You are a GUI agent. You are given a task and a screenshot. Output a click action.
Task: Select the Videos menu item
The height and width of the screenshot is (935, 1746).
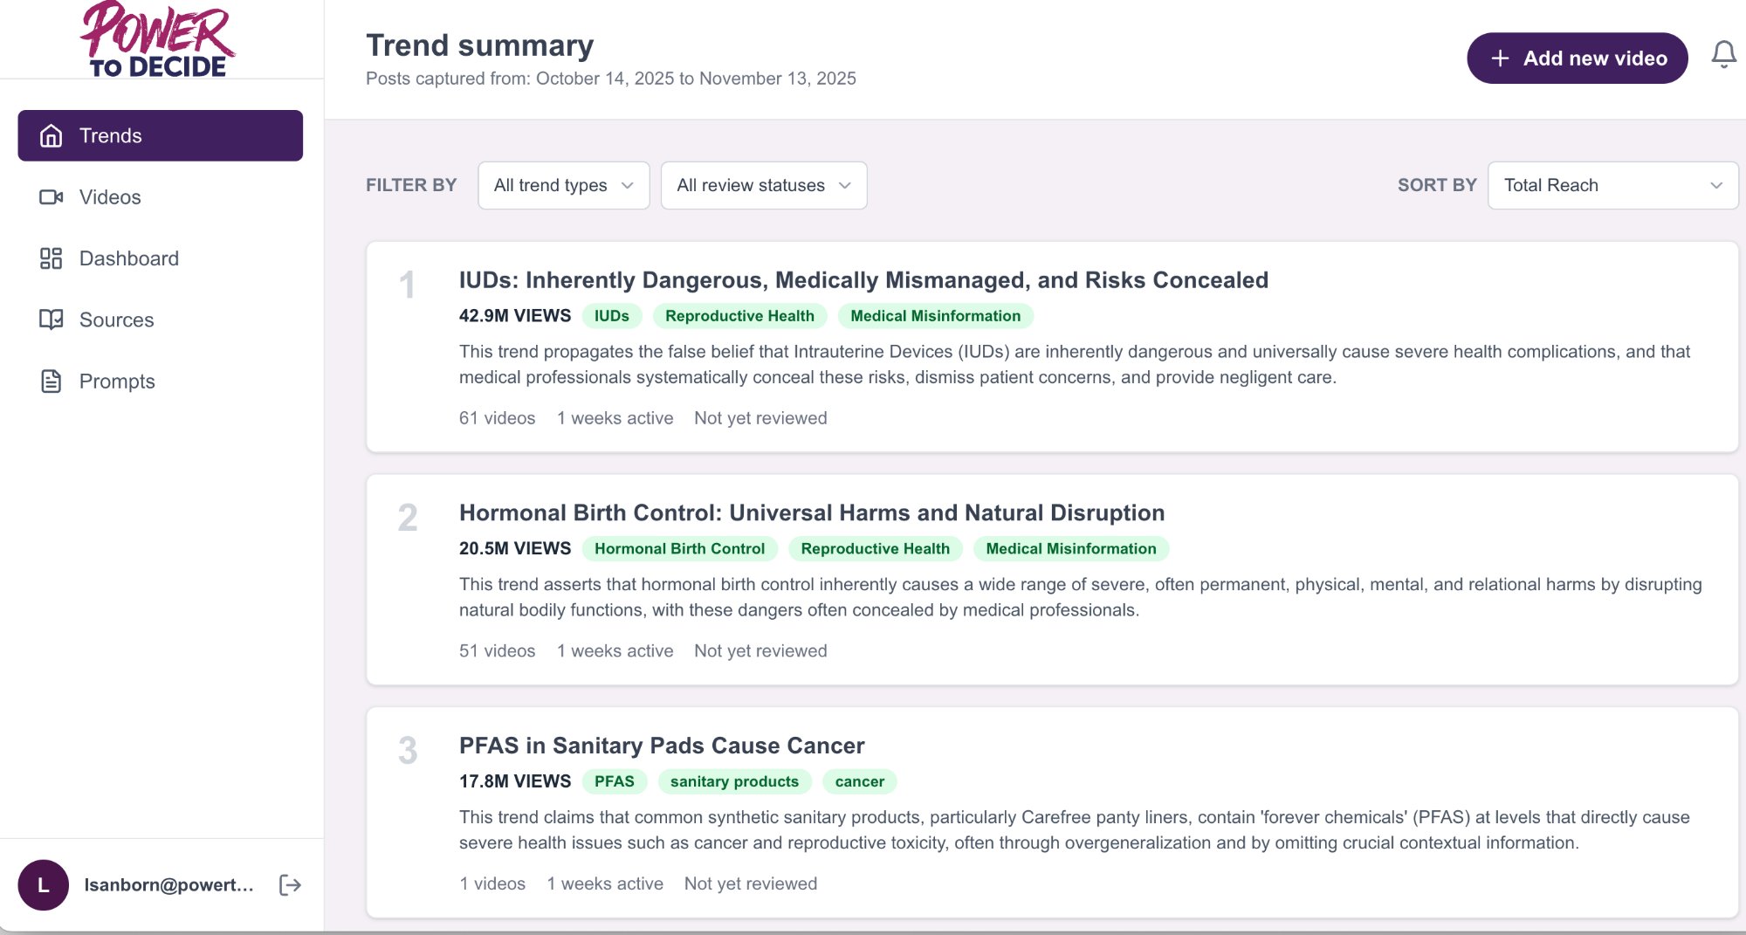click(x=110, y=196)
